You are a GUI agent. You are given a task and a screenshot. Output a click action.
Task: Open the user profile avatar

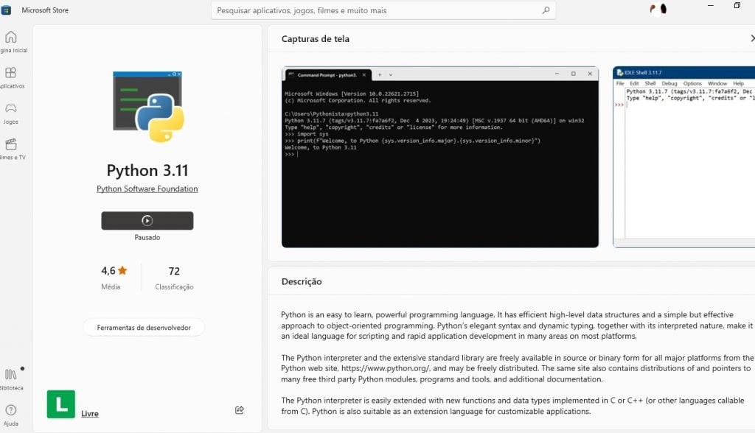tap(658, 10)
